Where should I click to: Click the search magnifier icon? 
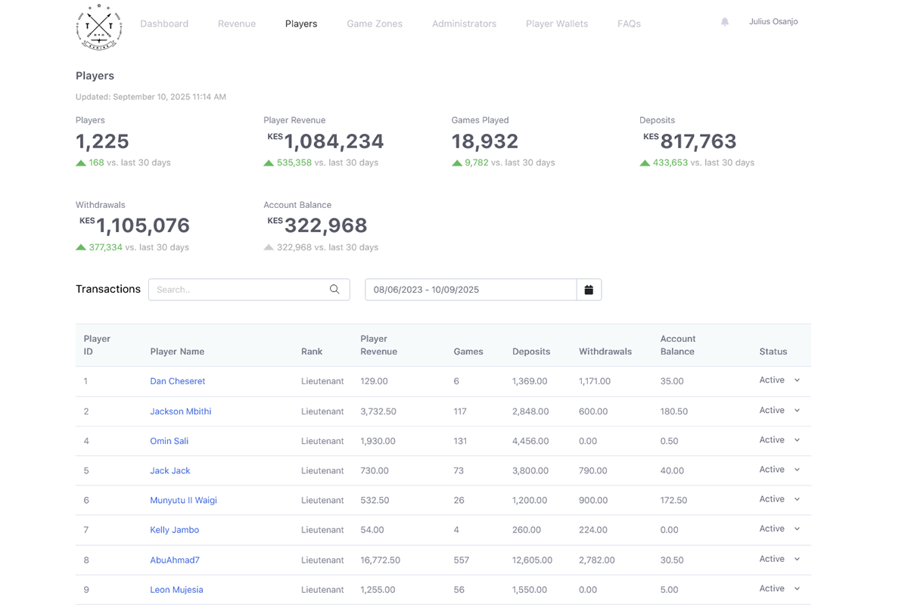[x=334, y=290]
